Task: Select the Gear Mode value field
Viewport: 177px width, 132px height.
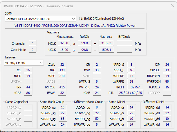Action: tap(32, 50)
